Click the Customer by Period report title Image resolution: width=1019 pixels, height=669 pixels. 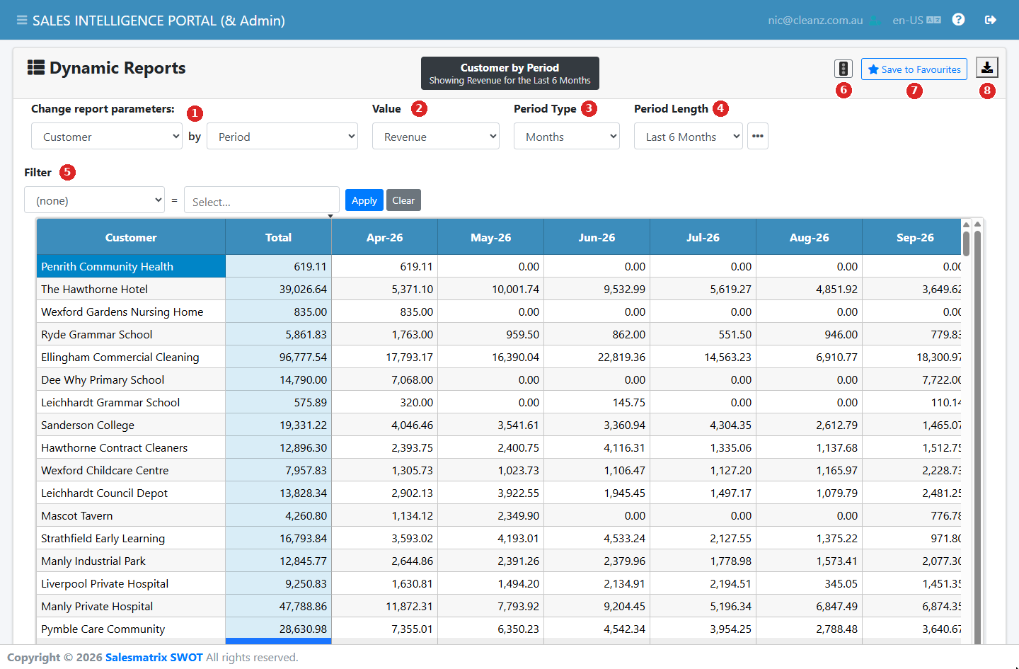click(509, 67)
